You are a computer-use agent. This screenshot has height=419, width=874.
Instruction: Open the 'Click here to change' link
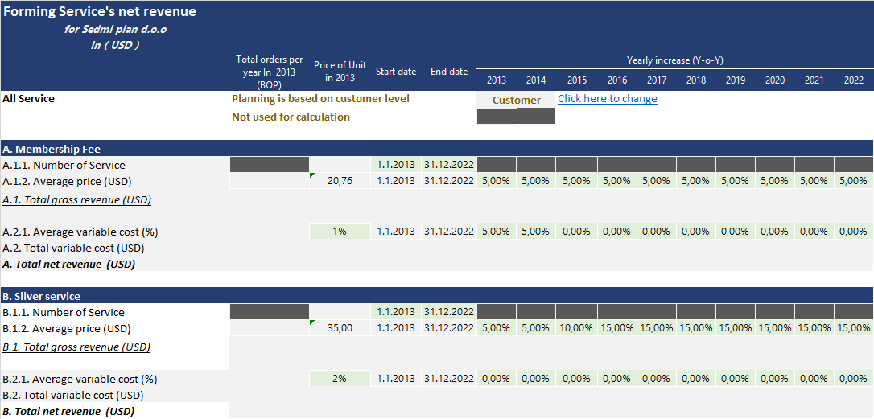[607, 99]
